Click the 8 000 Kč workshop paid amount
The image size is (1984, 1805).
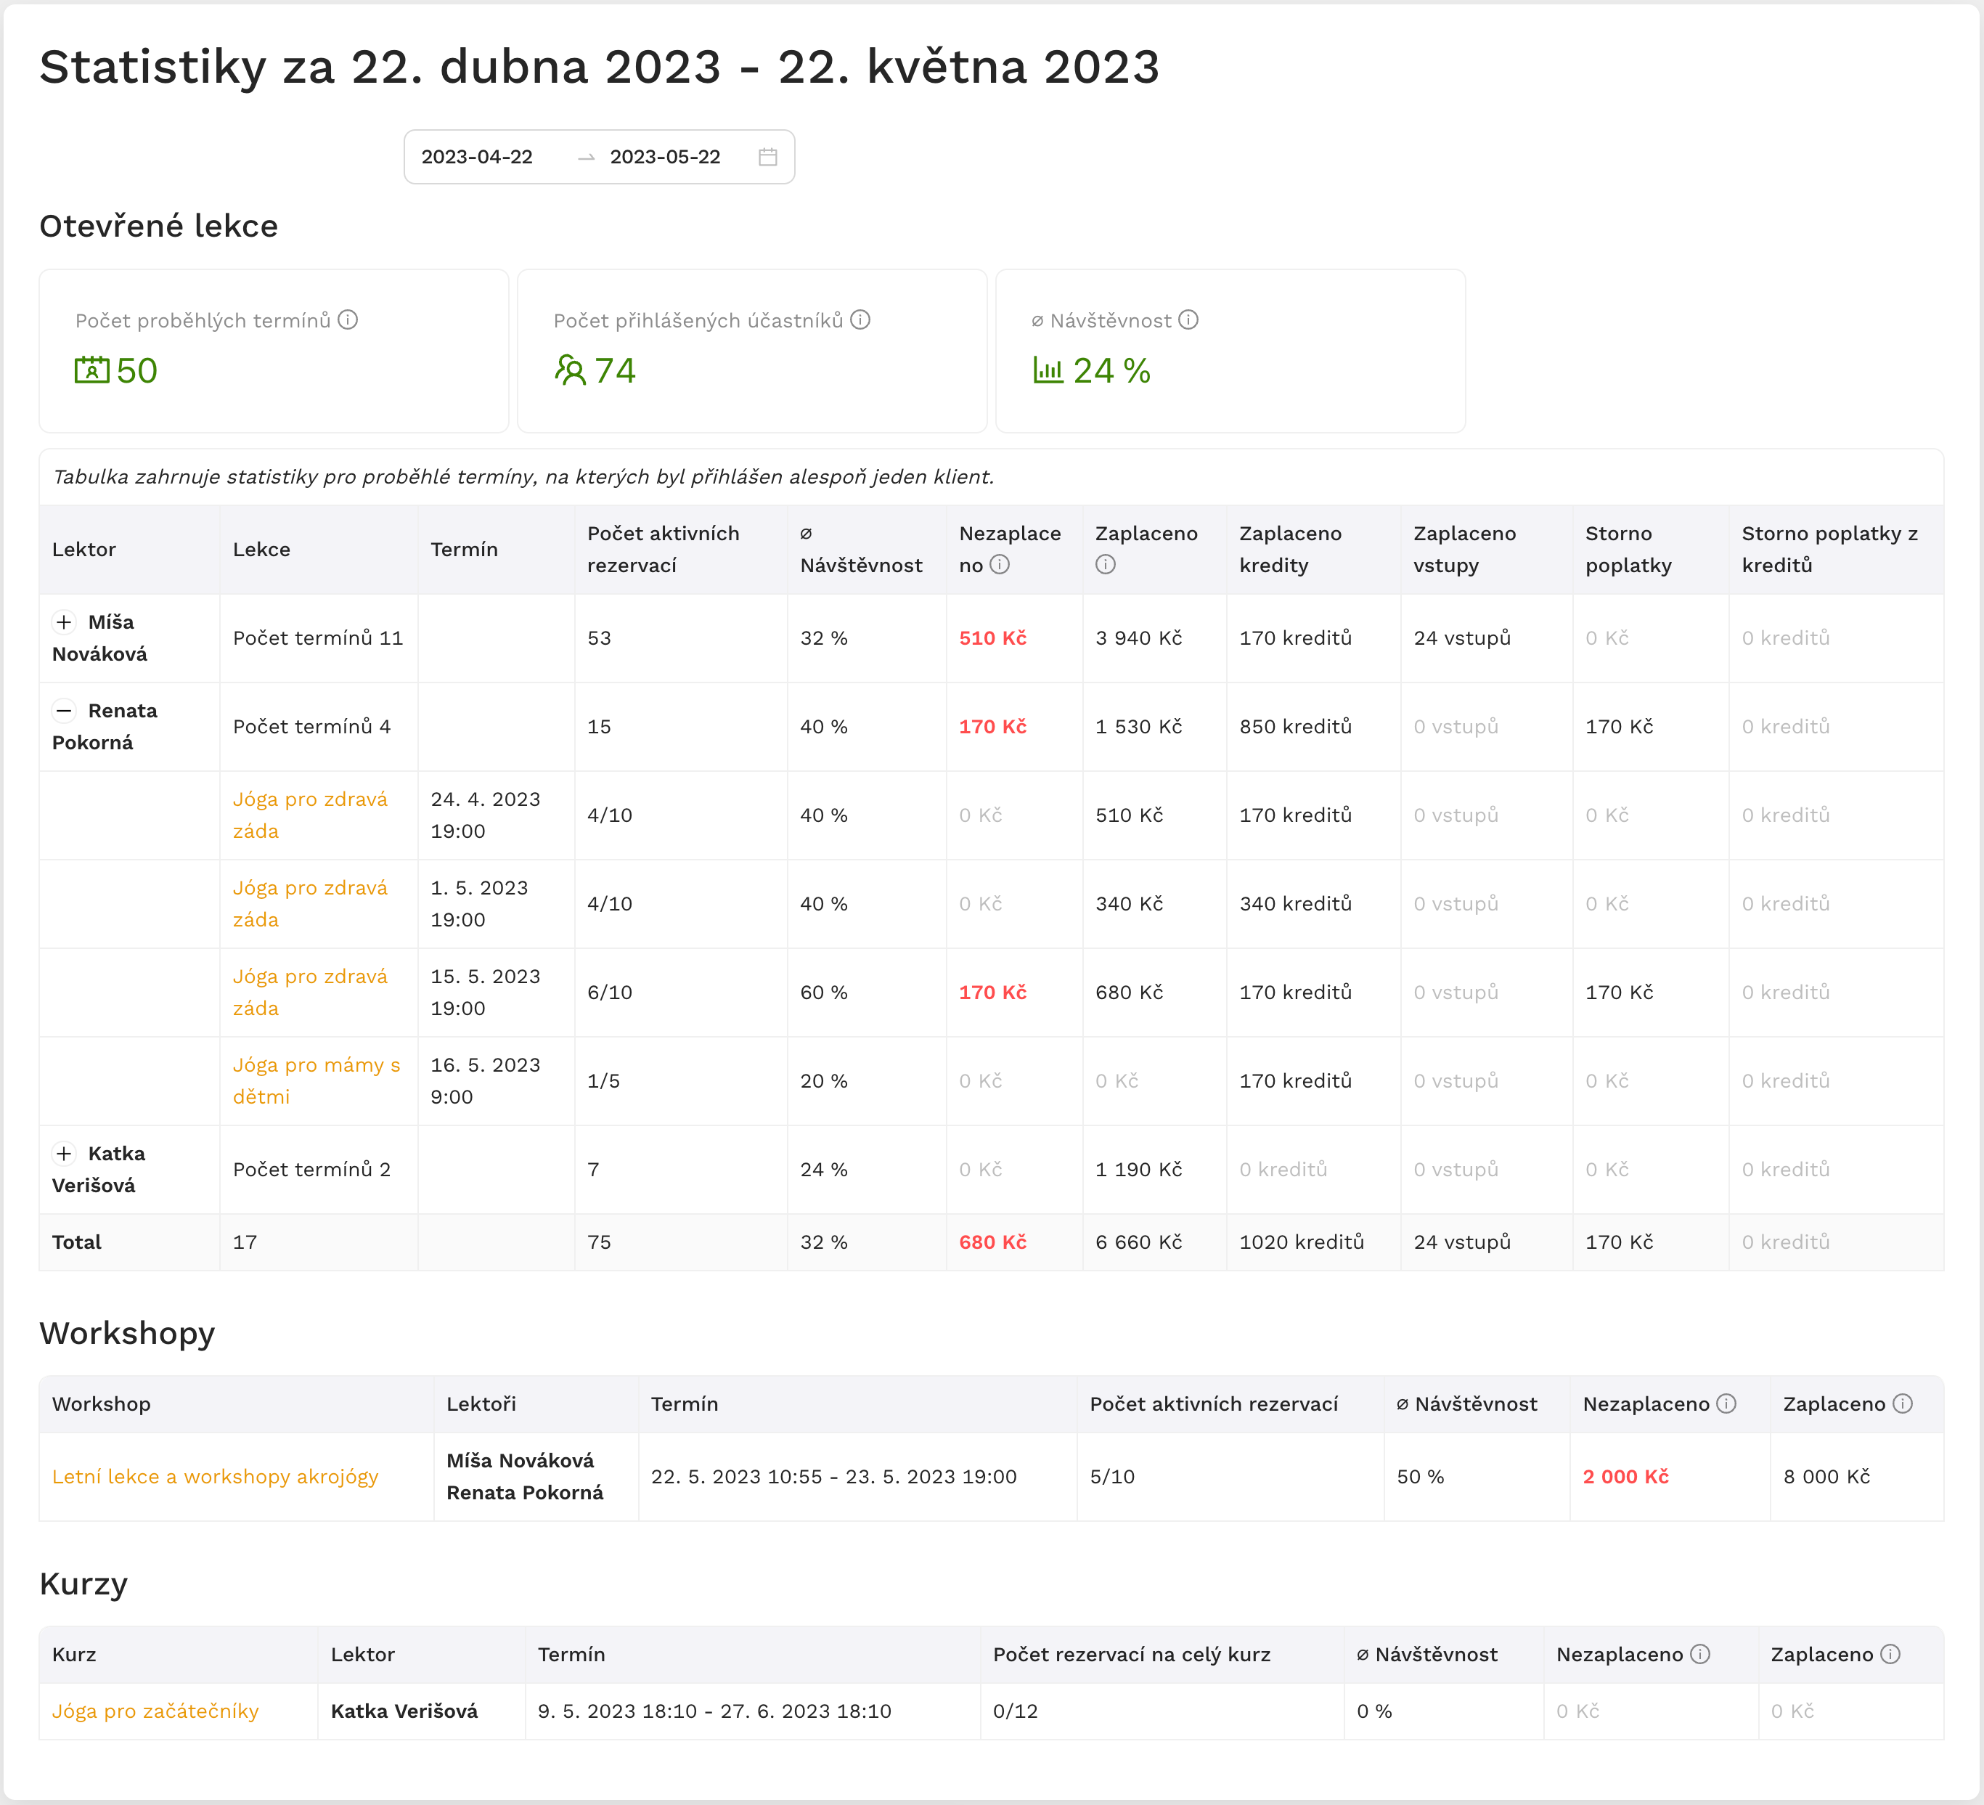click(1826, 1476)
